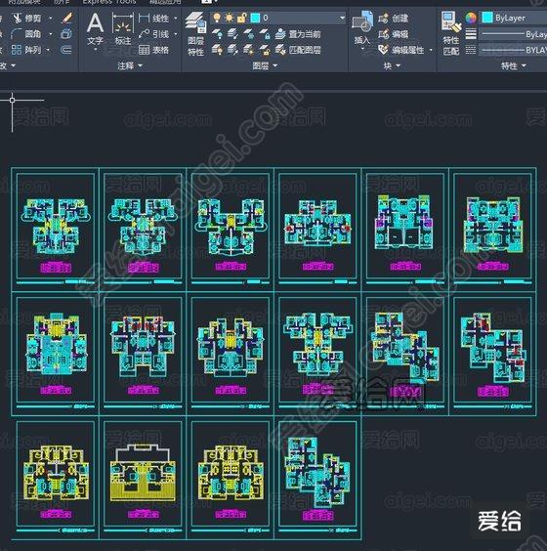Open Layer Properties (图层特性) manager
The width and height of the screenshot is (547, 551).
[x=195, y=34]
